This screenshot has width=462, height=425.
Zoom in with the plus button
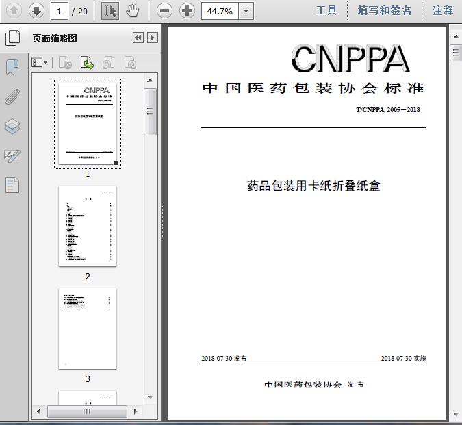click(187, 11)
